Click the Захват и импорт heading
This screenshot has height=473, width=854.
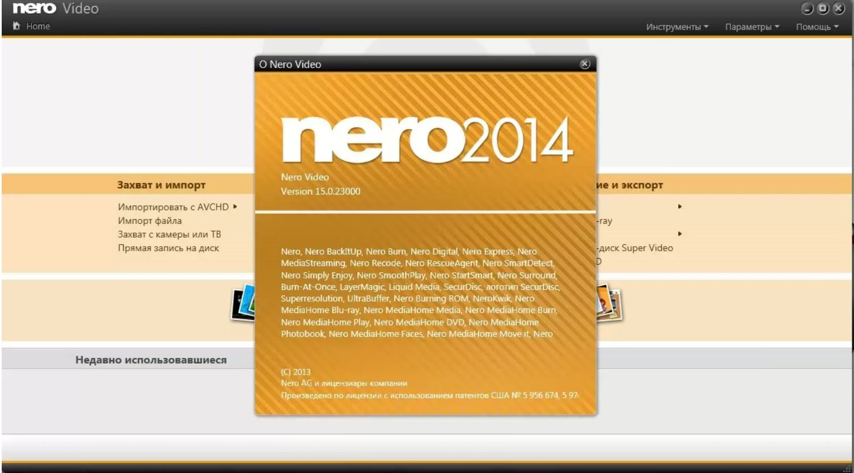(161, 185)
